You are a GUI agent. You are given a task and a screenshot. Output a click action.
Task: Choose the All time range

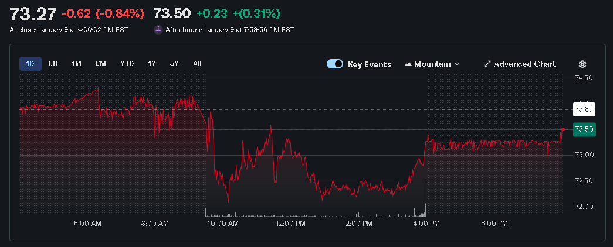click(197, 64)
